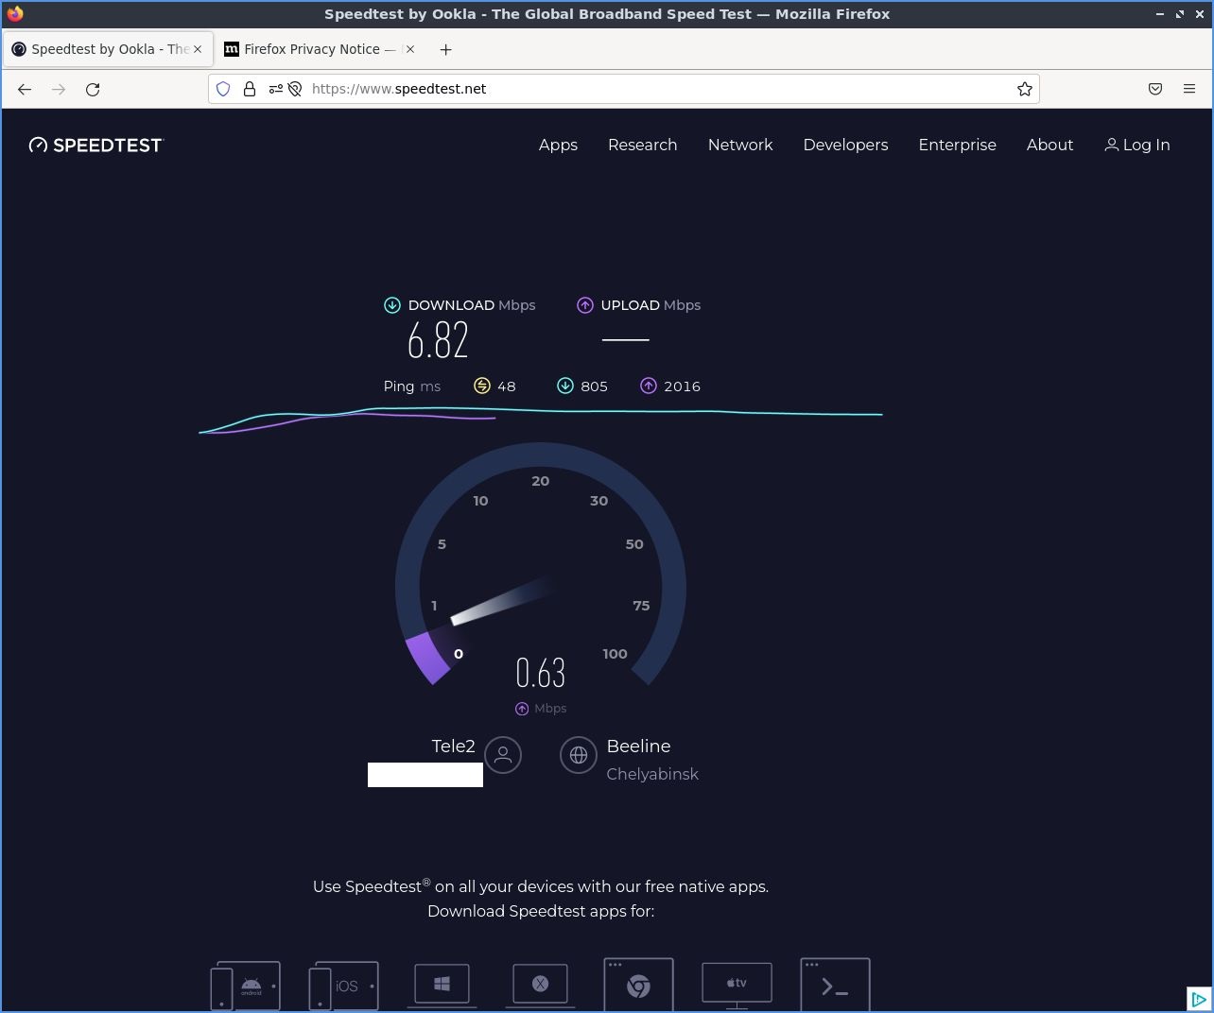
Task: Click the 6.82 download speed result
Action: [438, 340]
